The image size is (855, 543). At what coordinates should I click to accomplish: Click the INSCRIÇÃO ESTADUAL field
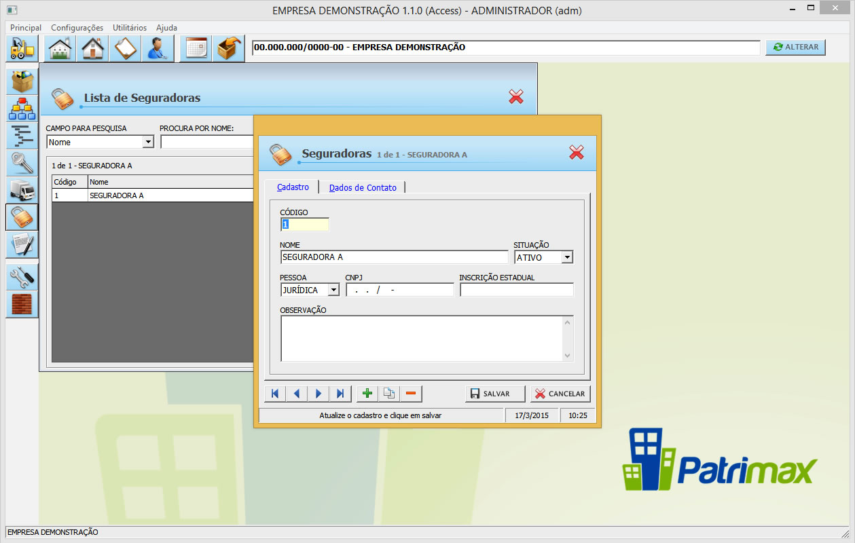pyautogui.click(x=517, y=290)
